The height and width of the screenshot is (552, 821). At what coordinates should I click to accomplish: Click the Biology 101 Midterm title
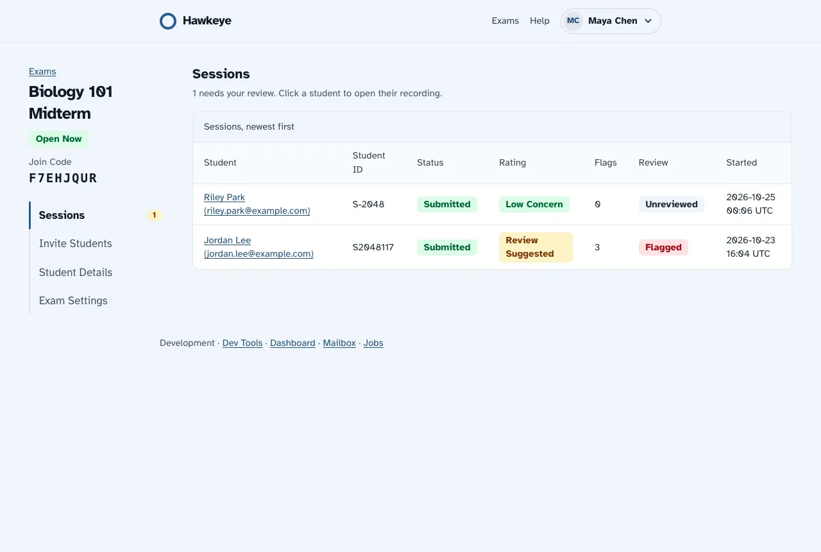click(x=71, y=103)
